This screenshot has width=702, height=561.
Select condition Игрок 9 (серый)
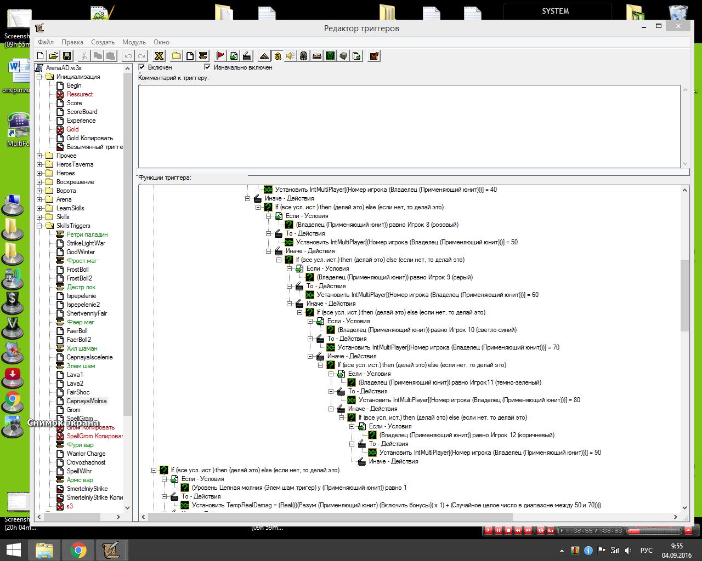(394, 277)
